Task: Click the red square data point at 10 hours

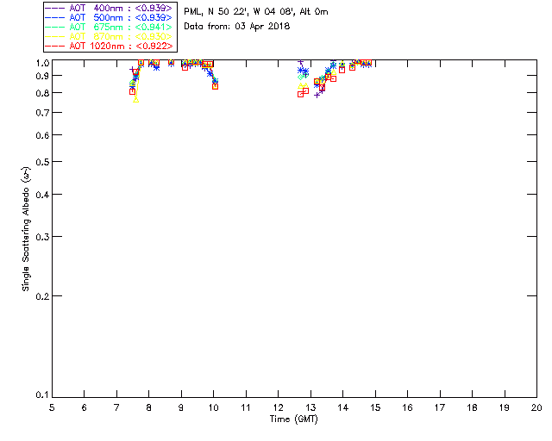Action: (x=215, y=86)
